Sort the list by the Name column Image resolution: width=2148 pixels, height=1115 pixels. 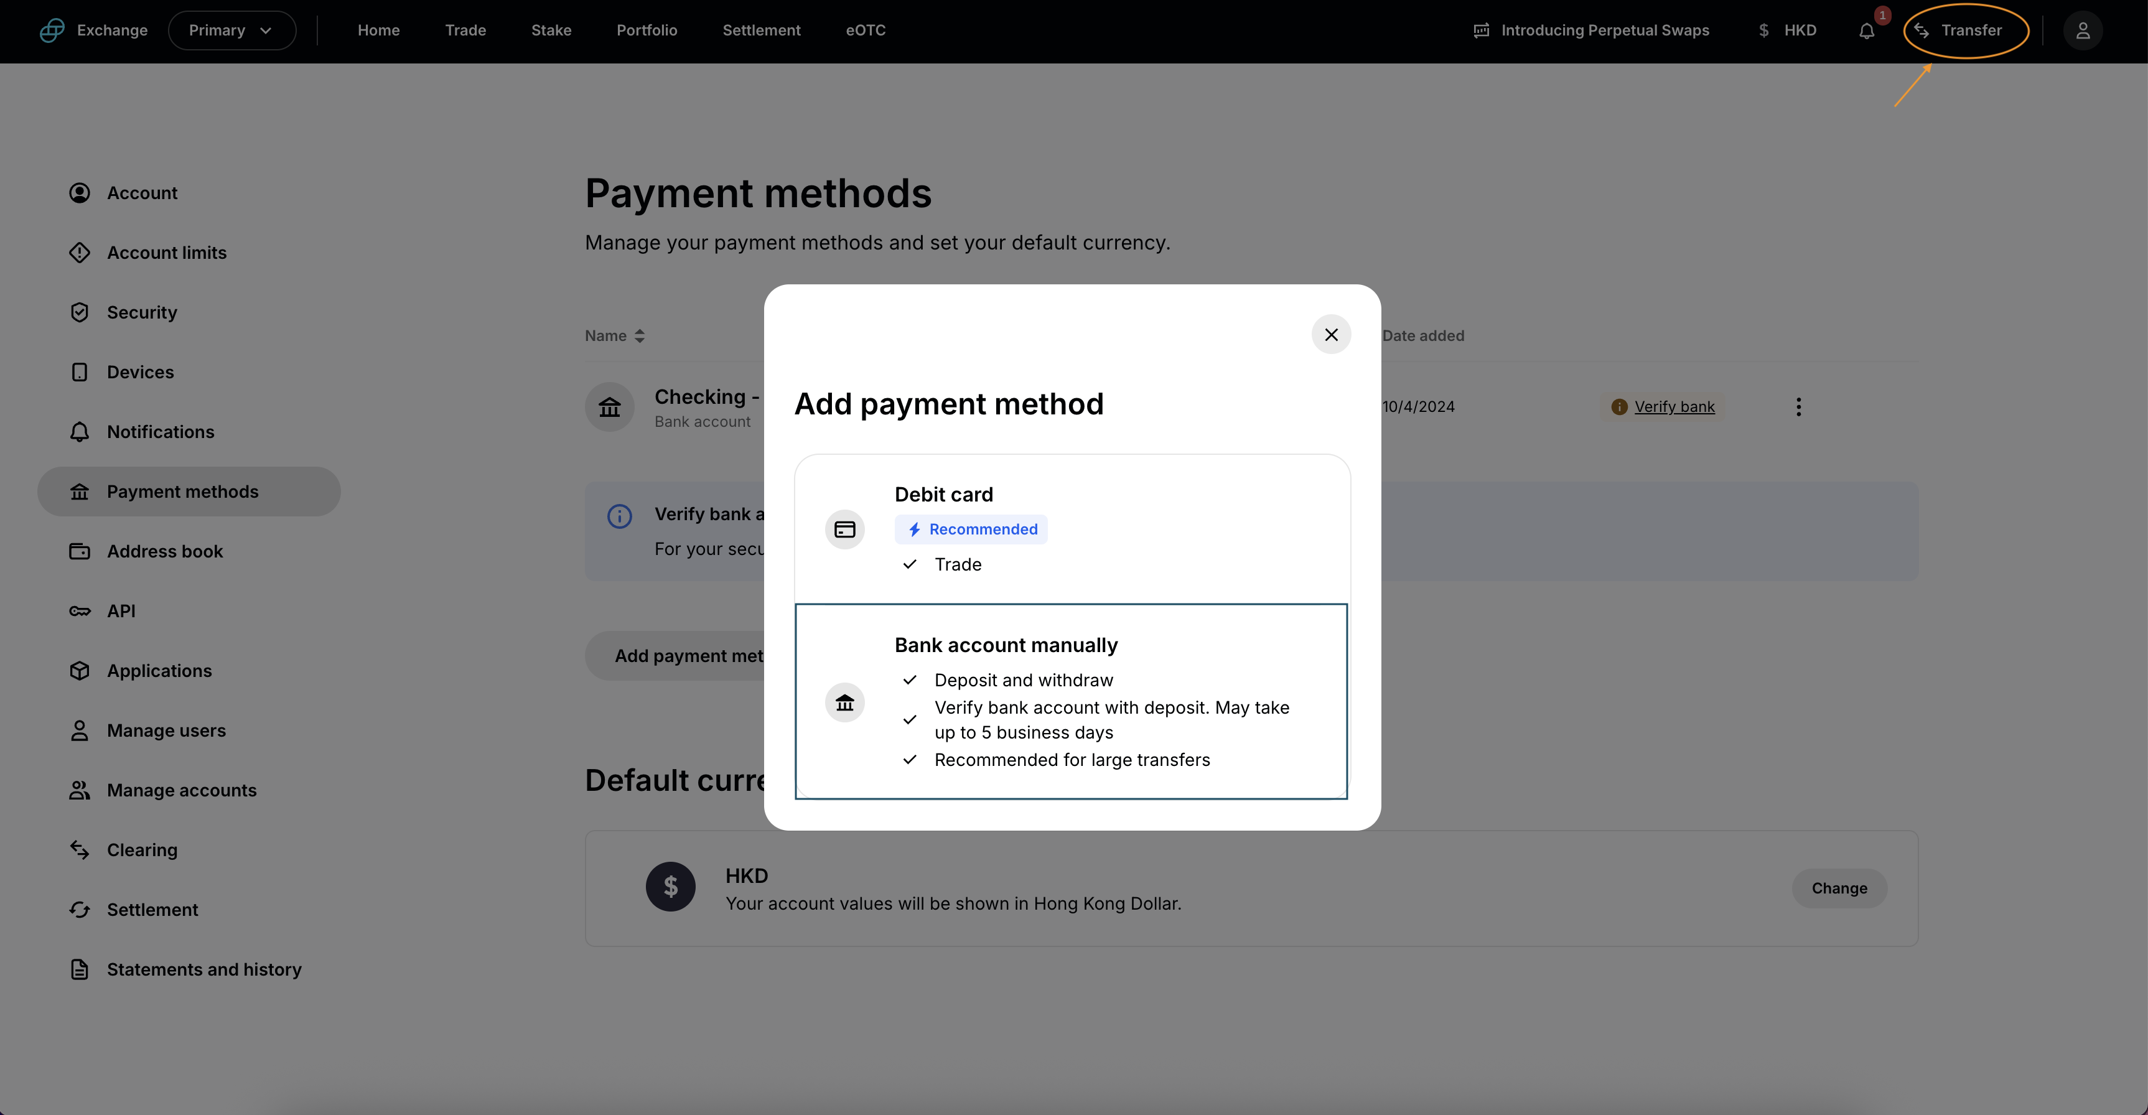tap(615, 336)
